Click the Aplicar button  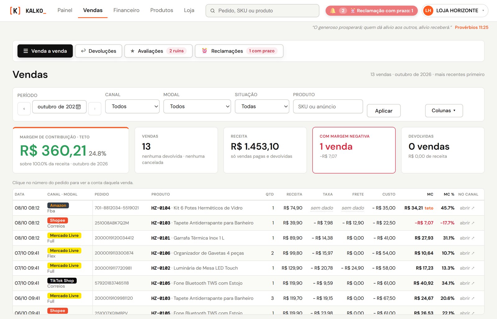click(x=384, y=111)
